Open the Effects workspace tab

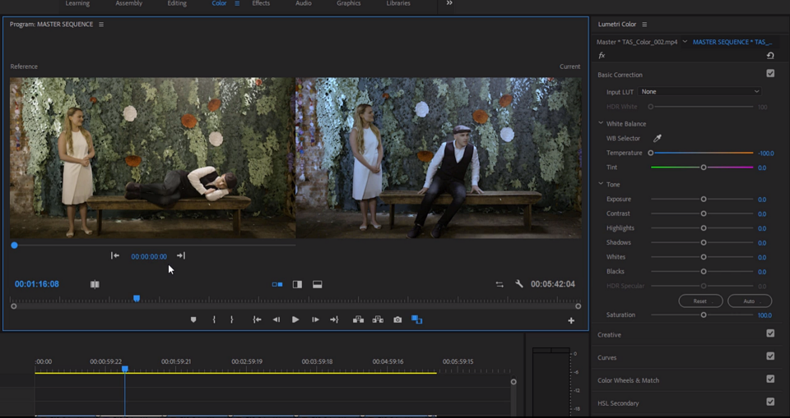point(261,3)
